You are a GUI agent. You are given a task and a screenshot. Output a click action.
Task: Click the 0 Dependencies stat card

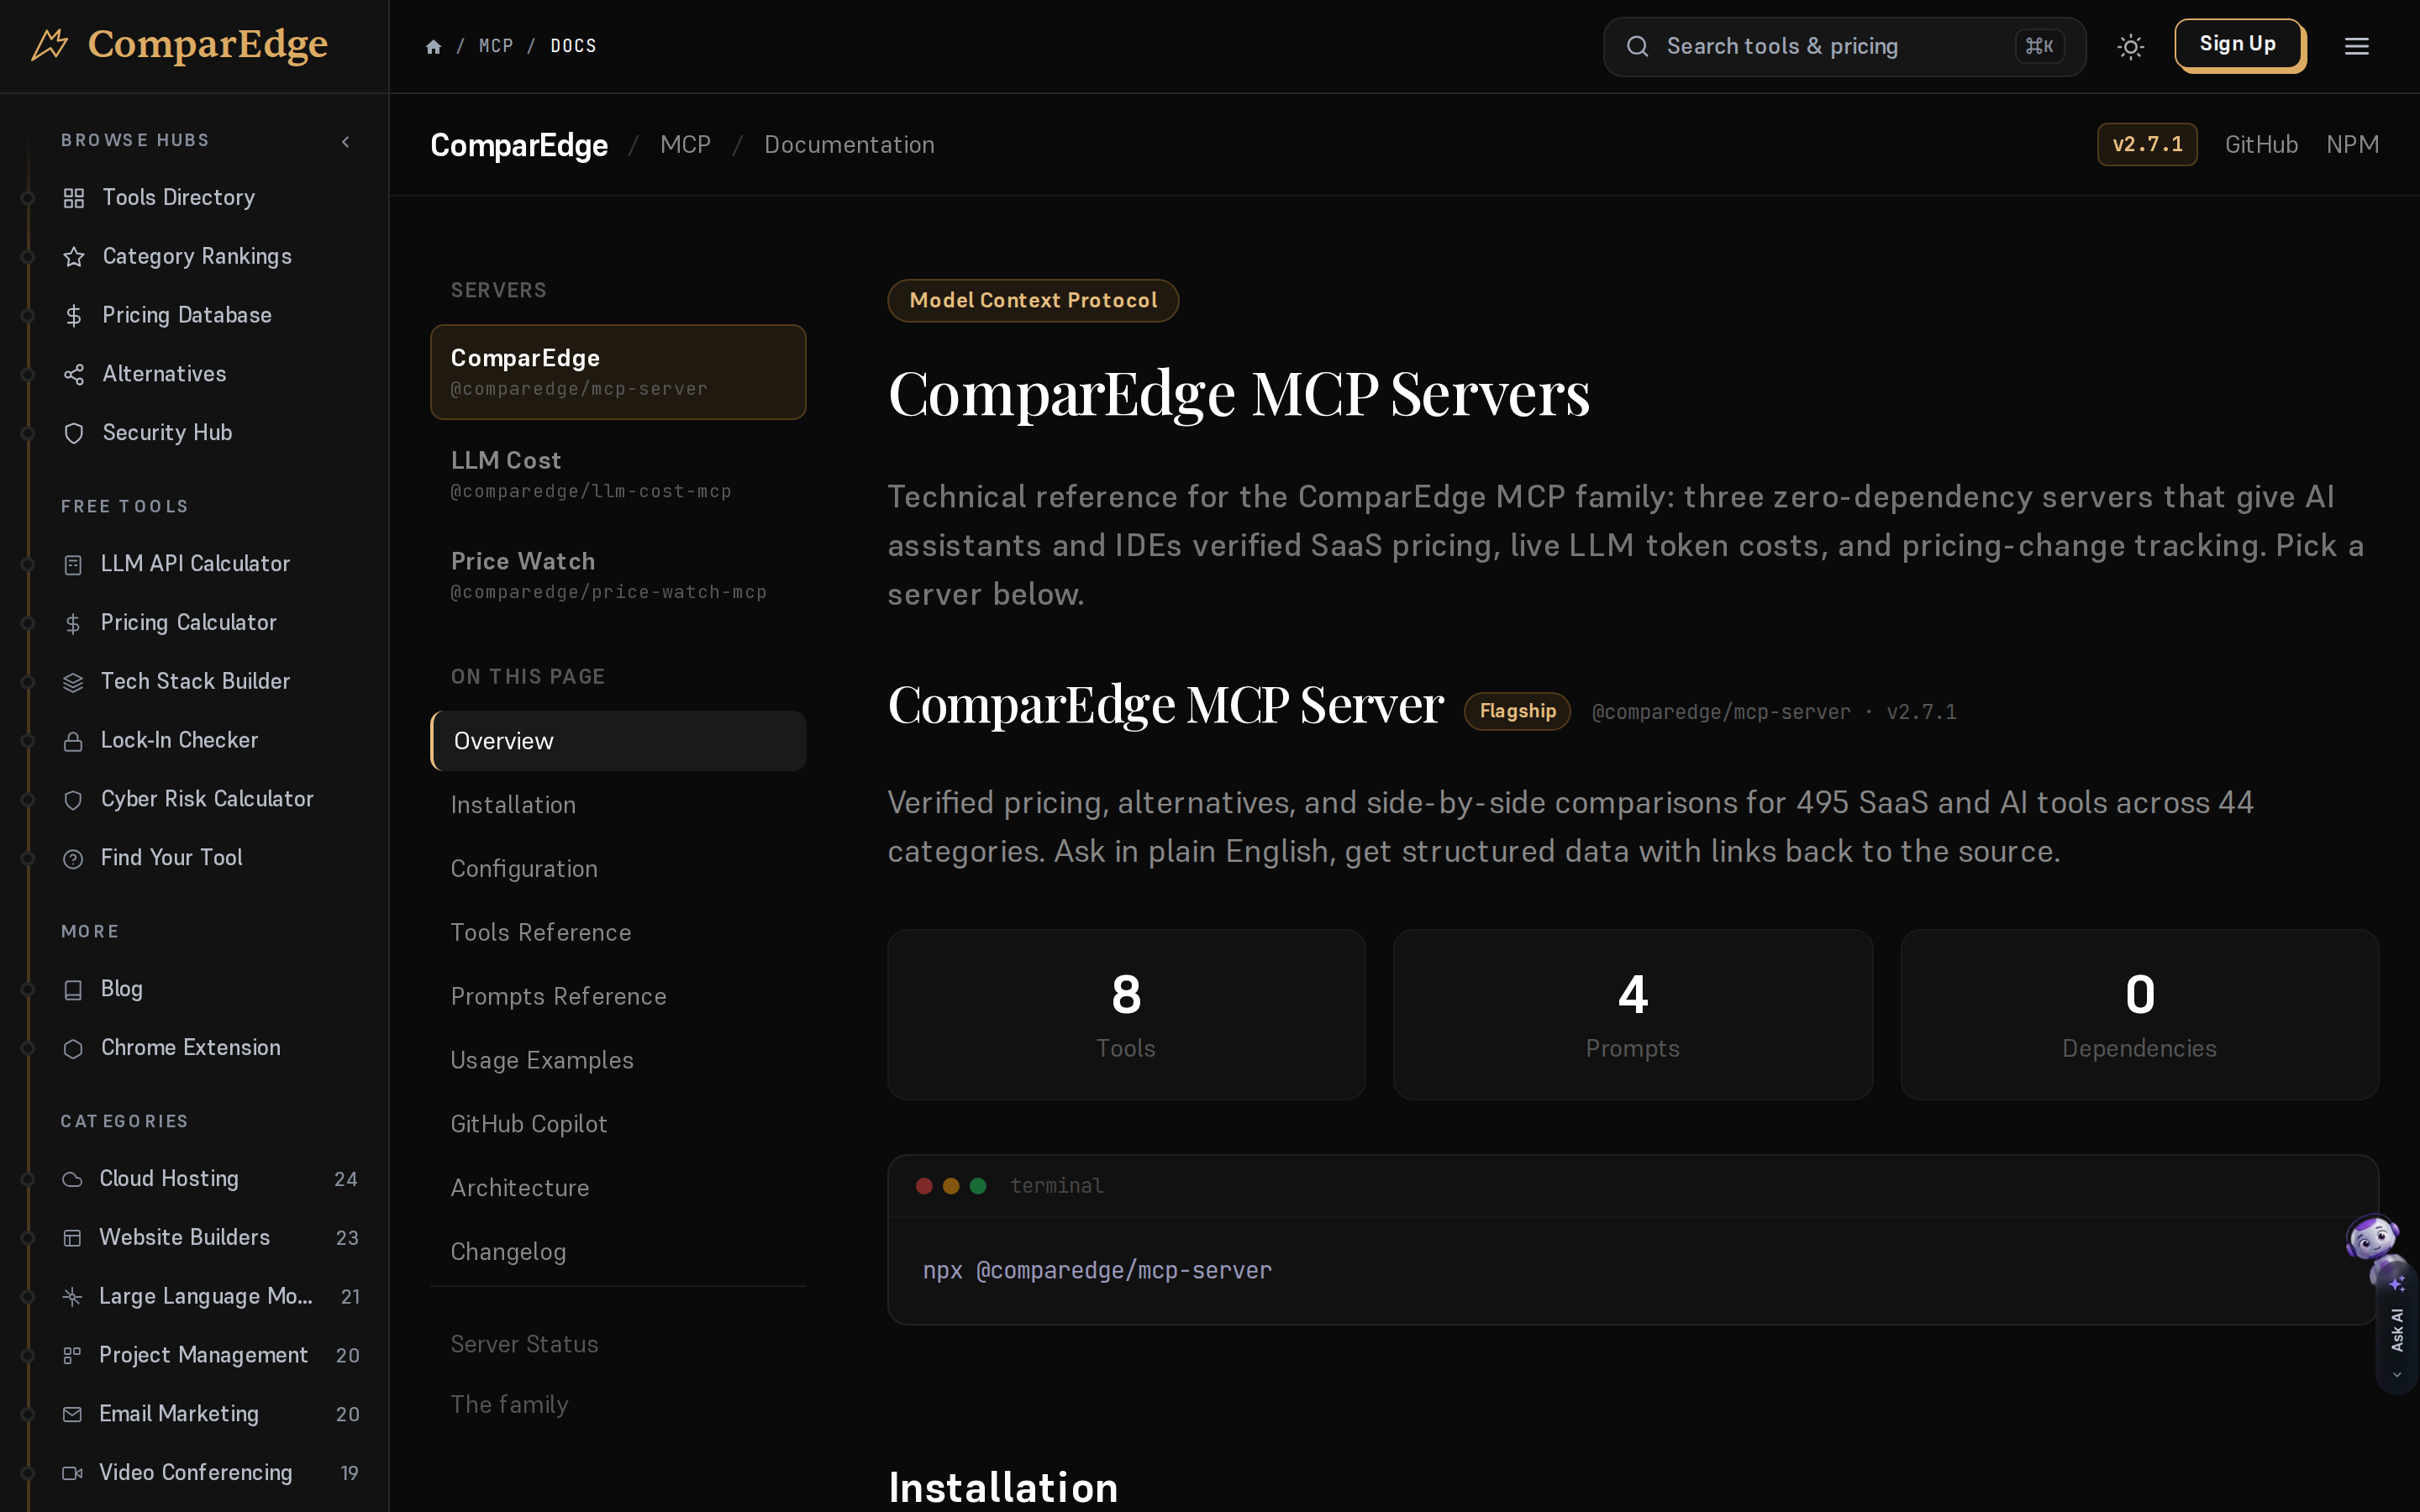click(2139, 1015)
